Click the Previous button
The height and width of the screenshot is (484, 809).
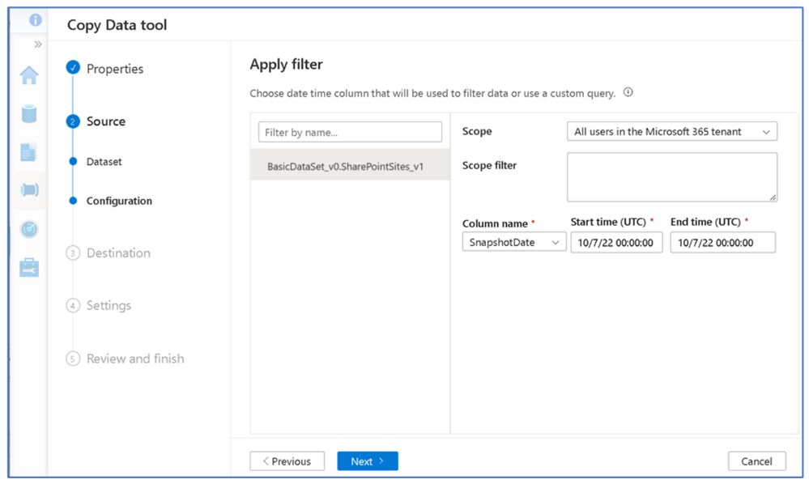(x=287, y=461)
